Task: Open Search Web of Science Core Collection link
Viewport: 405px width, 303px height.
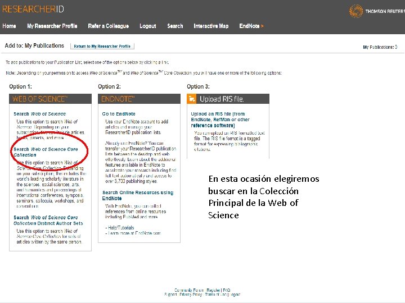Action: (46, 152)
